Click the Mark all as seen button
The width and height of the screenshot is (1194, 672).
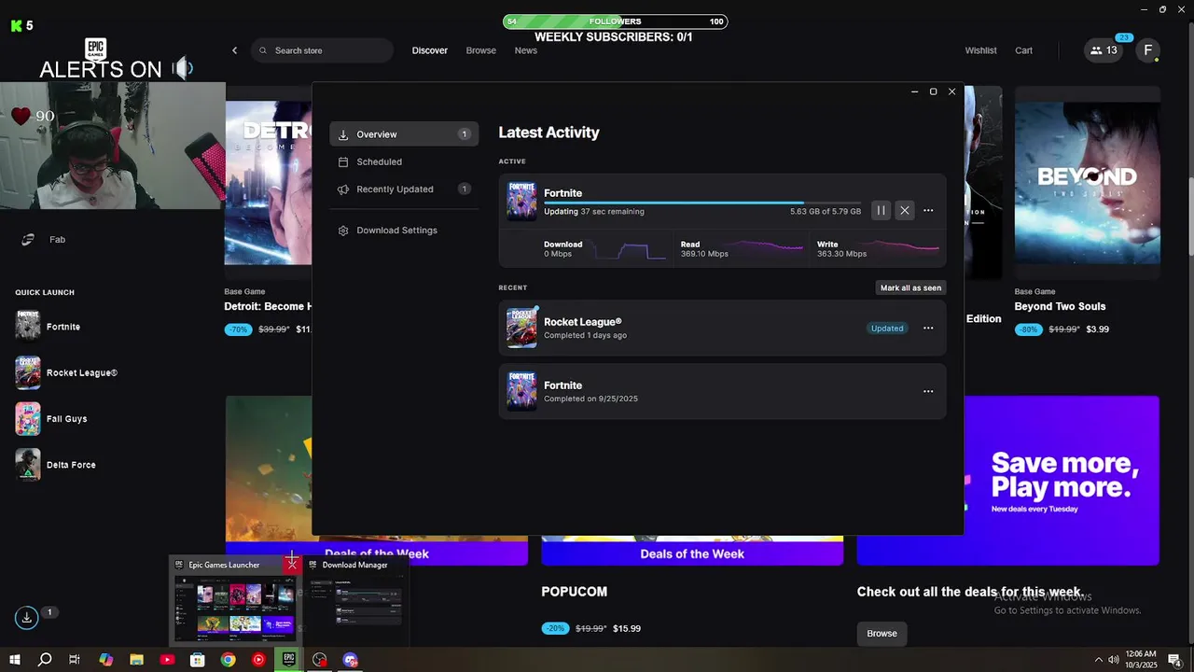(x=910, y=287)
